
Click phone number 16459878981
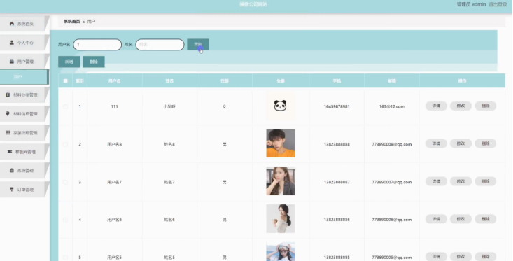[x=337, y=106]
